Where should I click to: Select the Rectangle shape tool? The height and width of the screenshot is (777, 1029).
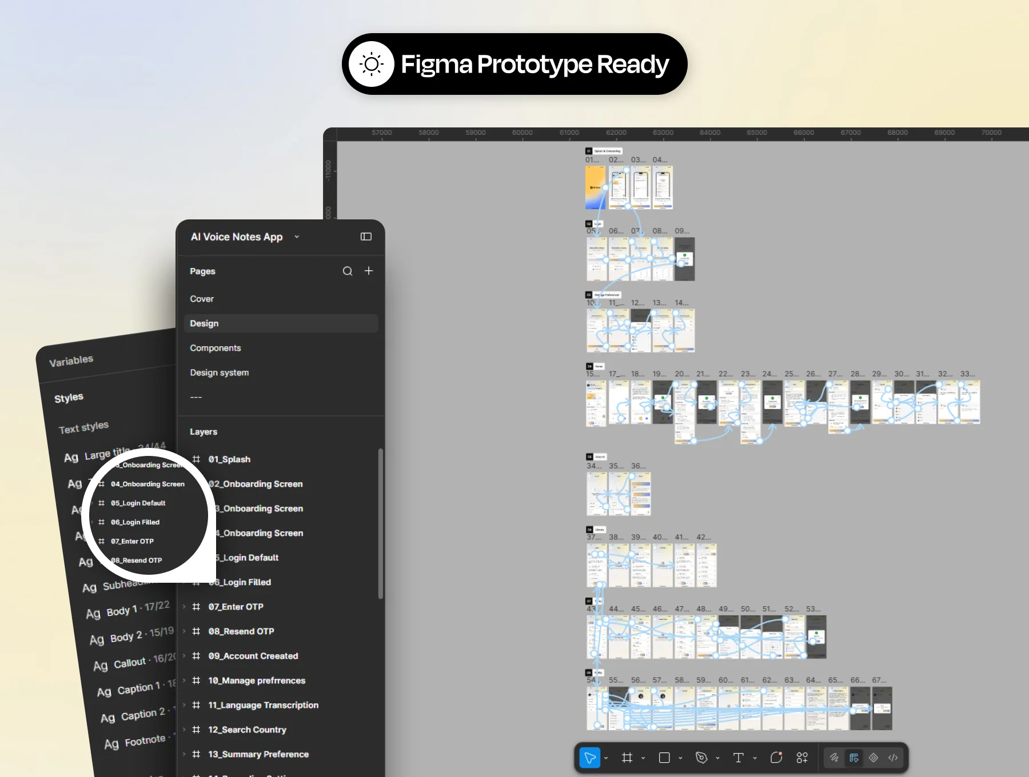coord(664,758)
